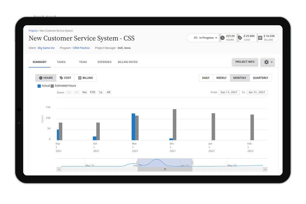
Task: Click the January estimated hours bar
Action: (213, 127)
